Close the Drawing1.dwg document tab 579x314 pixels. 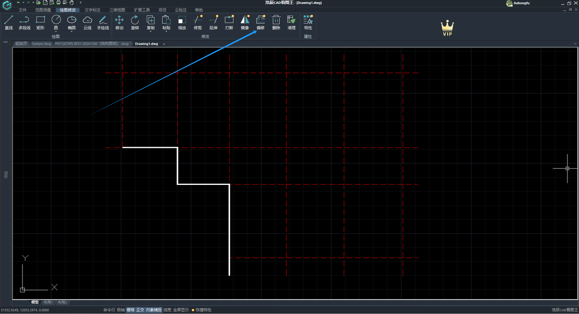click(x=164, y=44)
